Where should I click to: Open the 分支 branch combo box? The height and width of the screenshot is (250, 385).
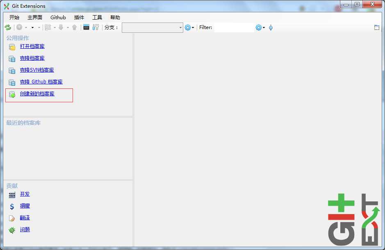point(153,27)
